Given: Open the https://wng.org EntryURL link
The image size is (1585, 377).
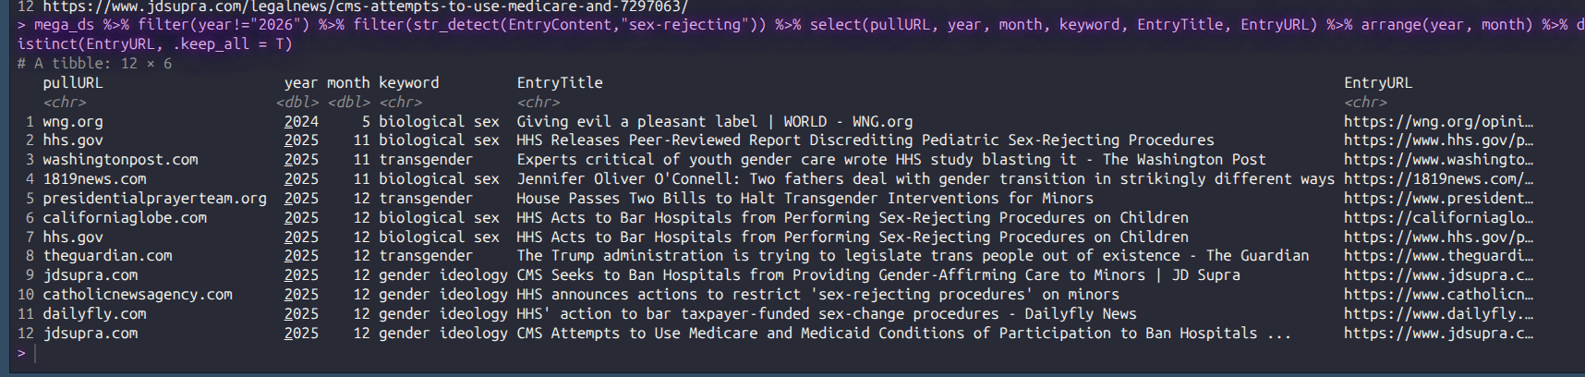Looking at the screenshot, I should tap(1437, 121).
